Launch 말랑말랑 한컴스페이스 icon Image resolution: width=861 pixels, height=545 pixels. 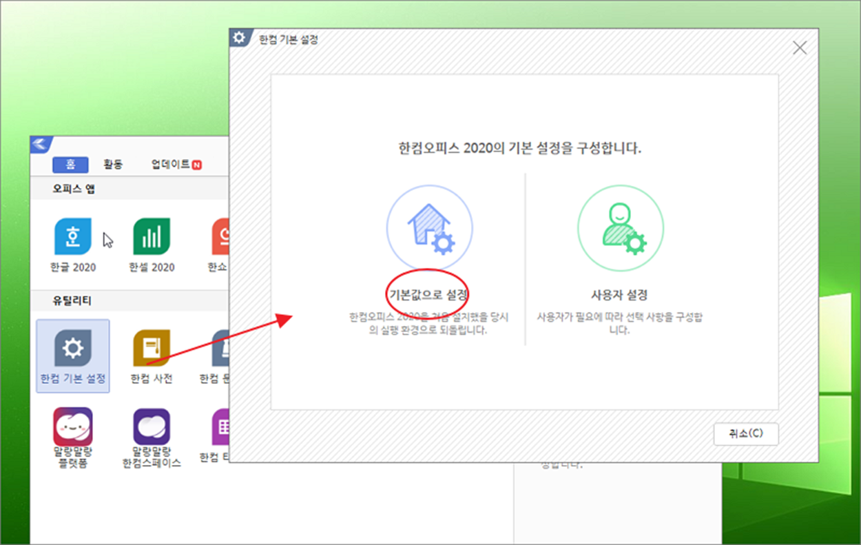click(x=152, y=426)
